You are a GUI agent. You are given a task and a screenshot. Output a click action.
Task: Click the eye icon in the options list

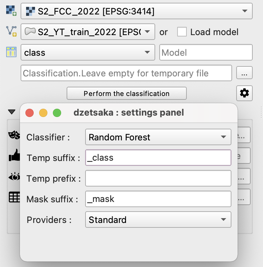point(14,177)
